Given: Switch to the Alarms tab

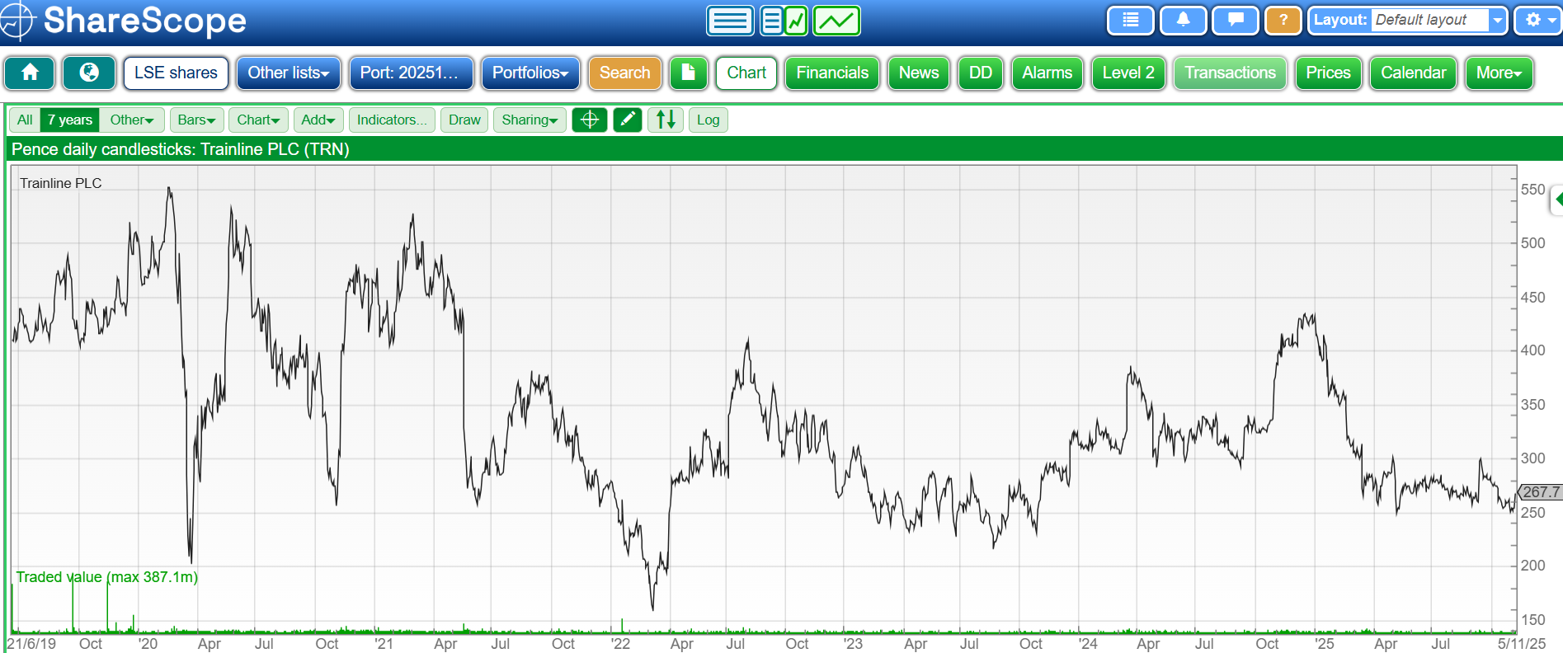Looking at the screenshot, I should 1047,73.
